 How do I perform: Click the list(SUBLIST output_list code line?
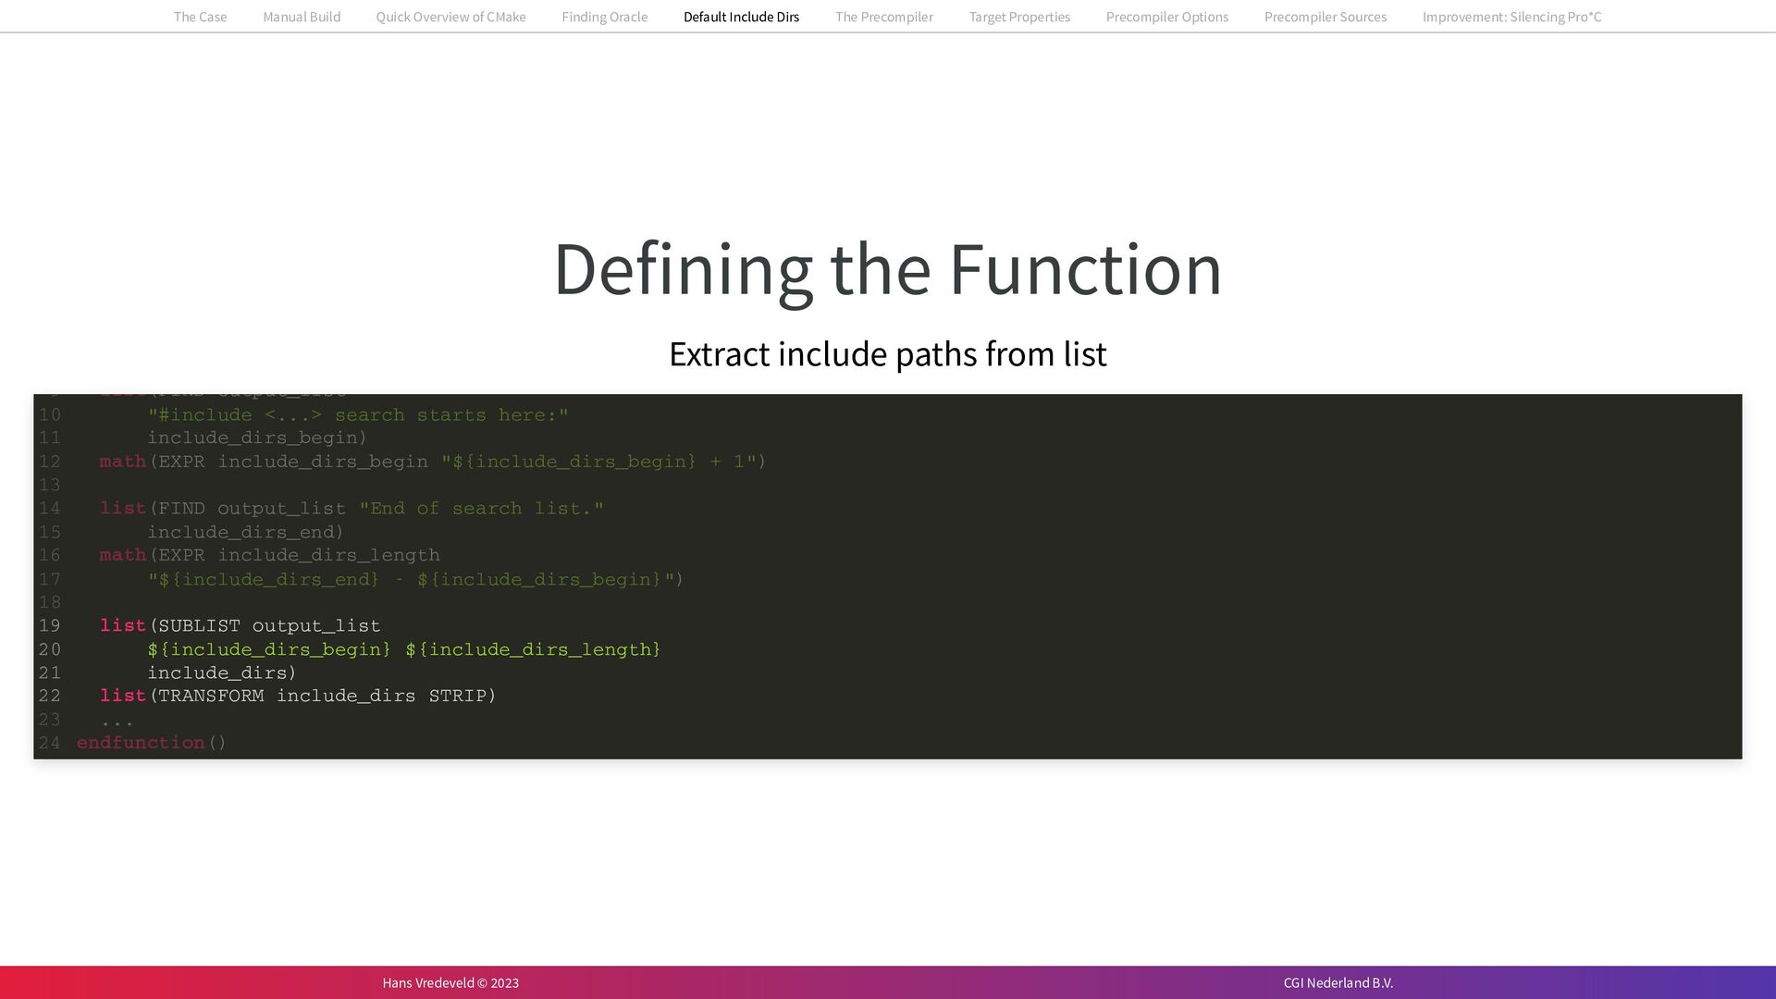coord(240,626)
